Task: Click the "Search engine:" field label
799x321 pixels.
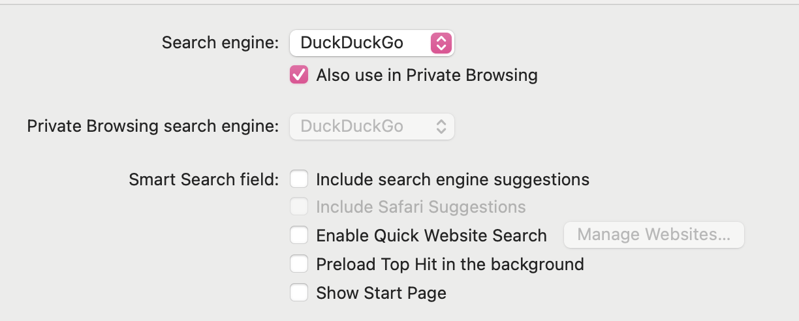Action: (220, 43)
